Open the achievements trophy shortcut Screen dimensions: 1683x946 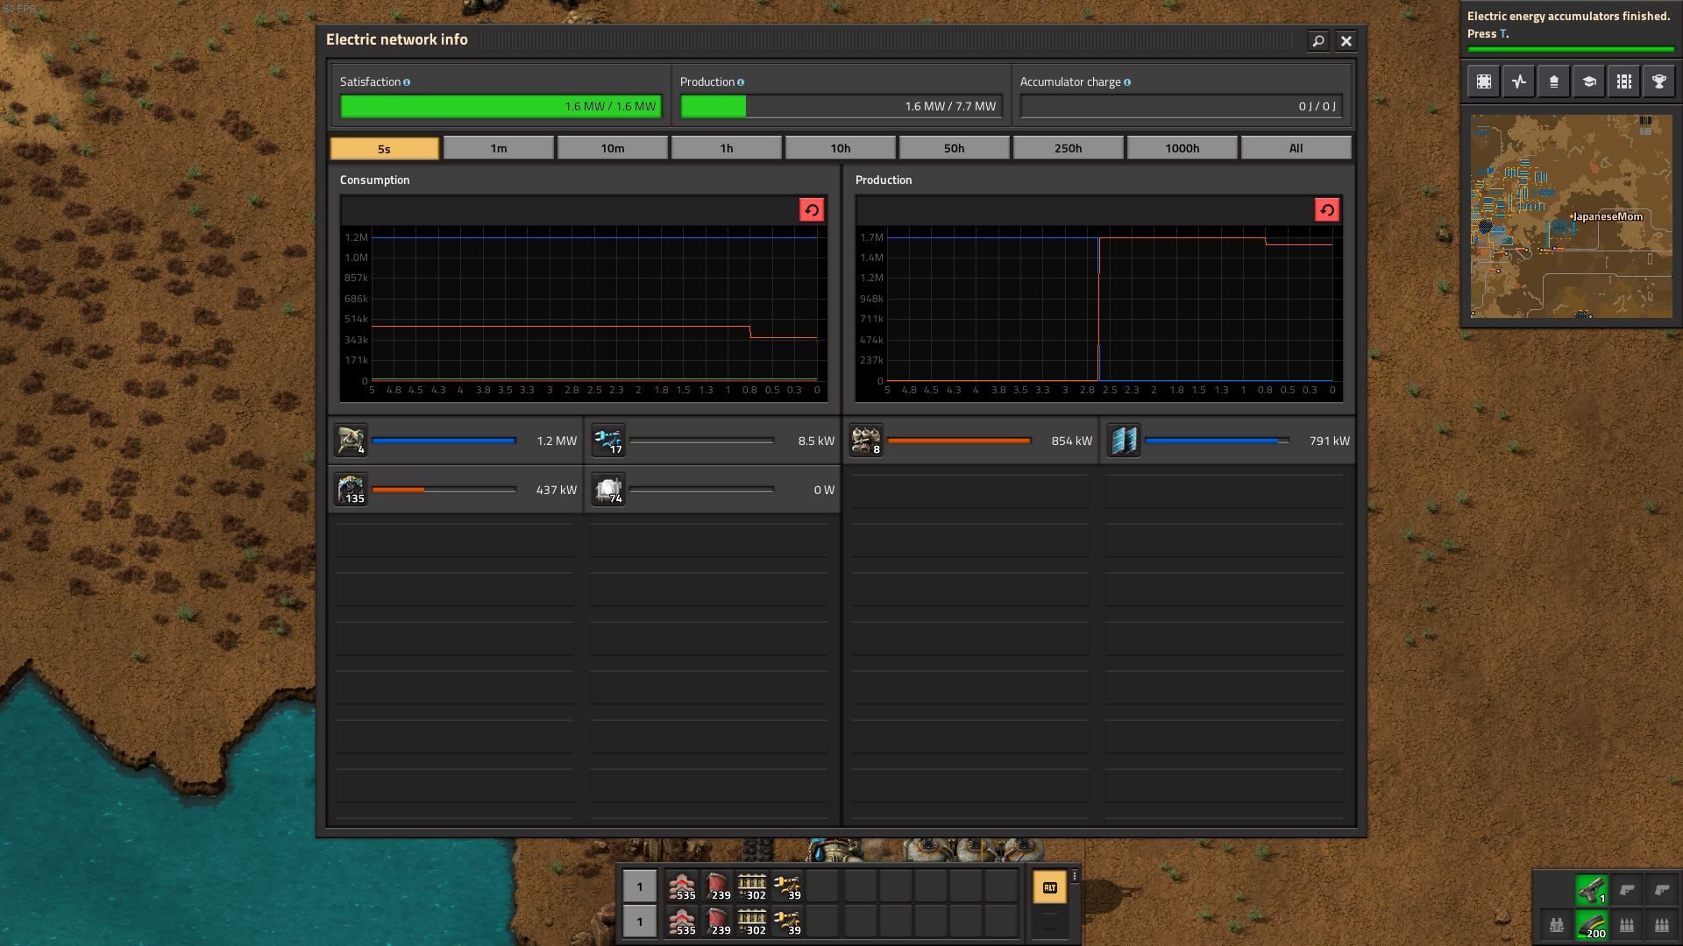click(1658, 81)
